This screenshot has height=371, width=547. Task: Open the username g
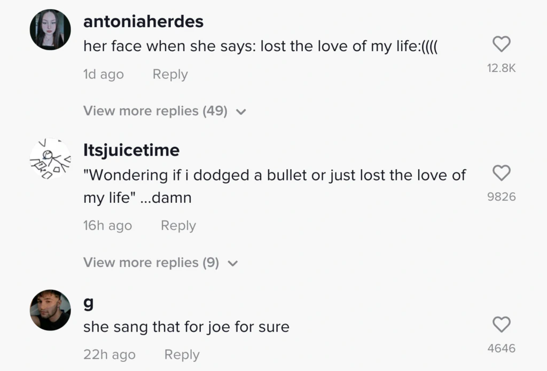(x=89, y=303)
